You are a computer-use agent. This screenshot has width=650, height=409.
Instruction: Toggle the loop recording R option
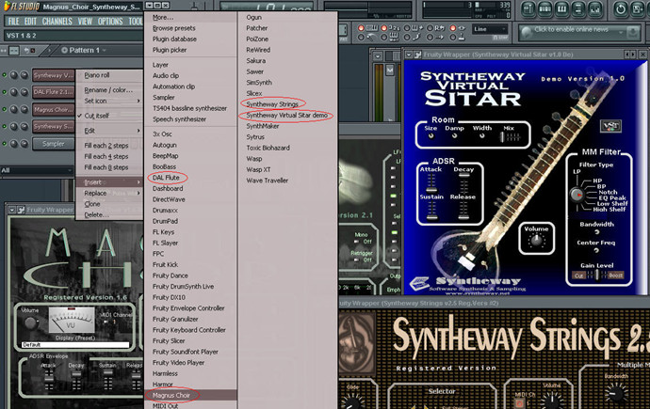tap(430, 28)
